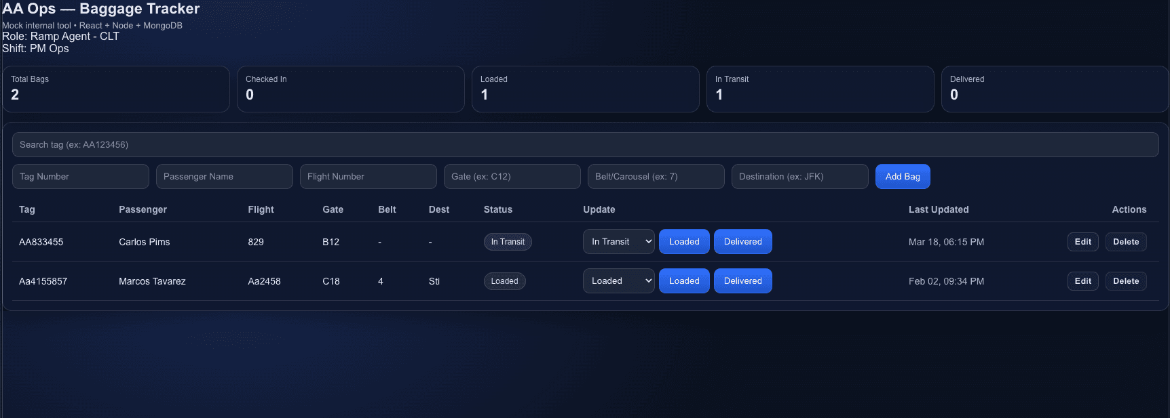Click the Loaded status badge for Aa4155857
This screenshot has height=418, width=1170.
(x=504, y=281)
